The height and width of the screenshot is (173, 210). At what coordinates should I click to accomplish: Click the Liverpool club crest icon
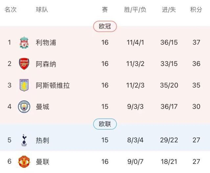24,43
